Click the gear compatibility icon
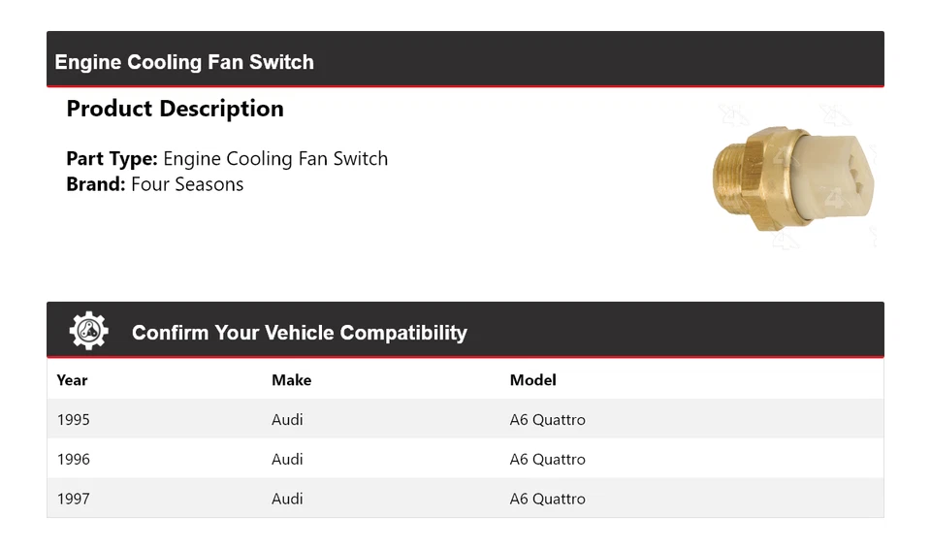 (x=88, y=332)
